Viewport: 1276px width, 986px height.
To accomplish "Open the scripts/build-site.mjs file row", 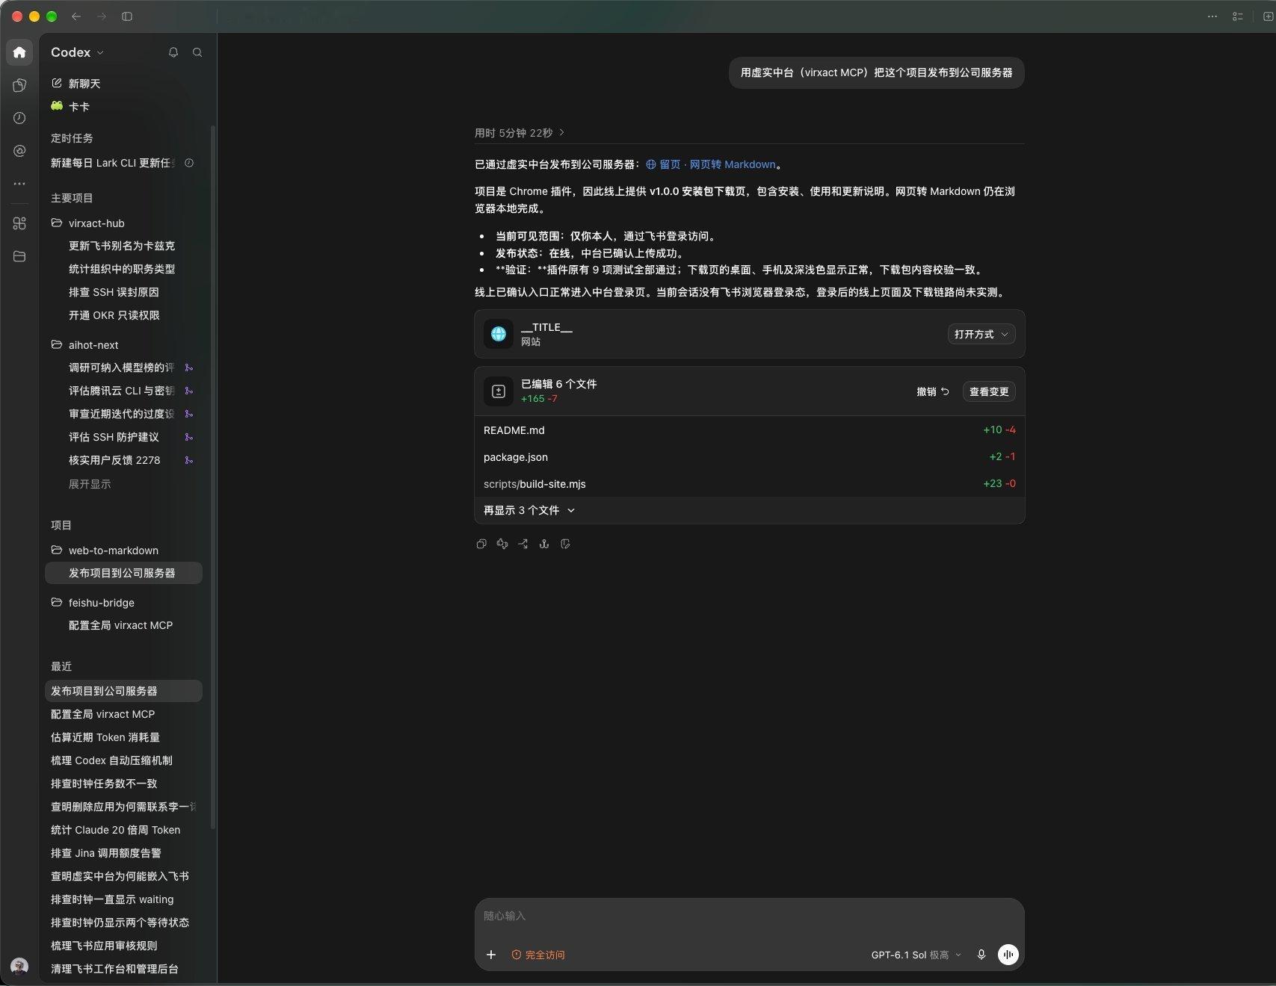I will click(749, 484).
